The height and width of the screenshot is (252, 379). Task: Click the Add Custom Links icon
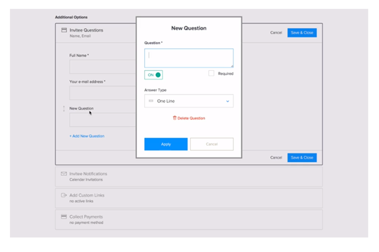[64, 195]
